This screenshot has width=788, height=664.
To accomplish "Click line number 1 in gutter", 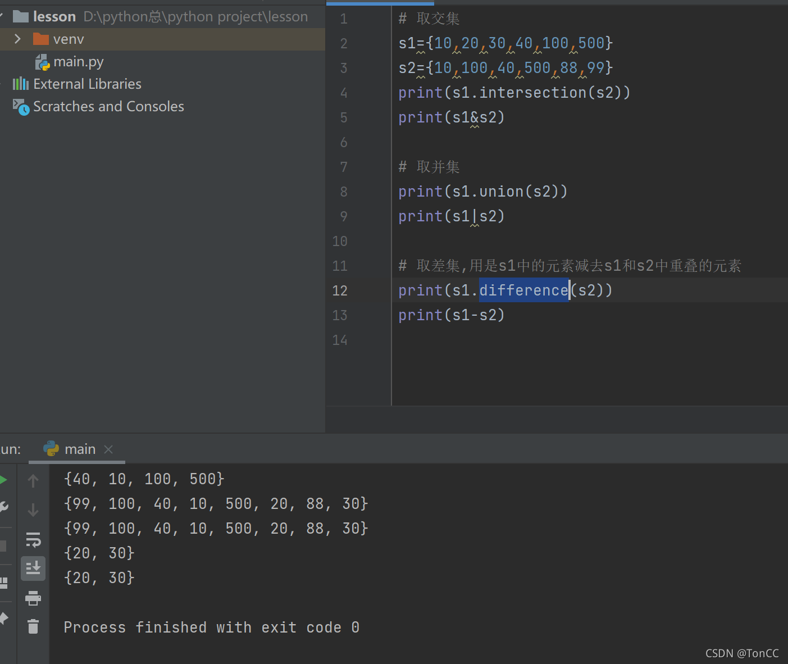I will (x=344, y=19).
